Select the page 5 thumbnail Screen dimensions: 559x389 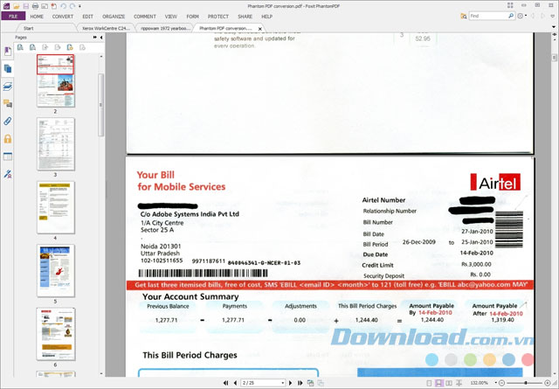pos(56,271)
